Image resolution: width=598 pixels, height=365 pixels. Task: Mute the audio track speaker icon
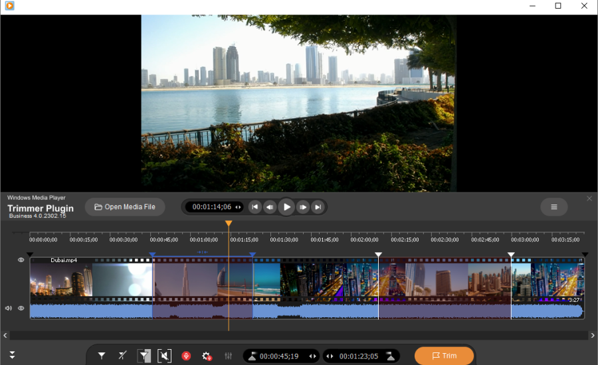pyautogui.click(x=9, y=308)
